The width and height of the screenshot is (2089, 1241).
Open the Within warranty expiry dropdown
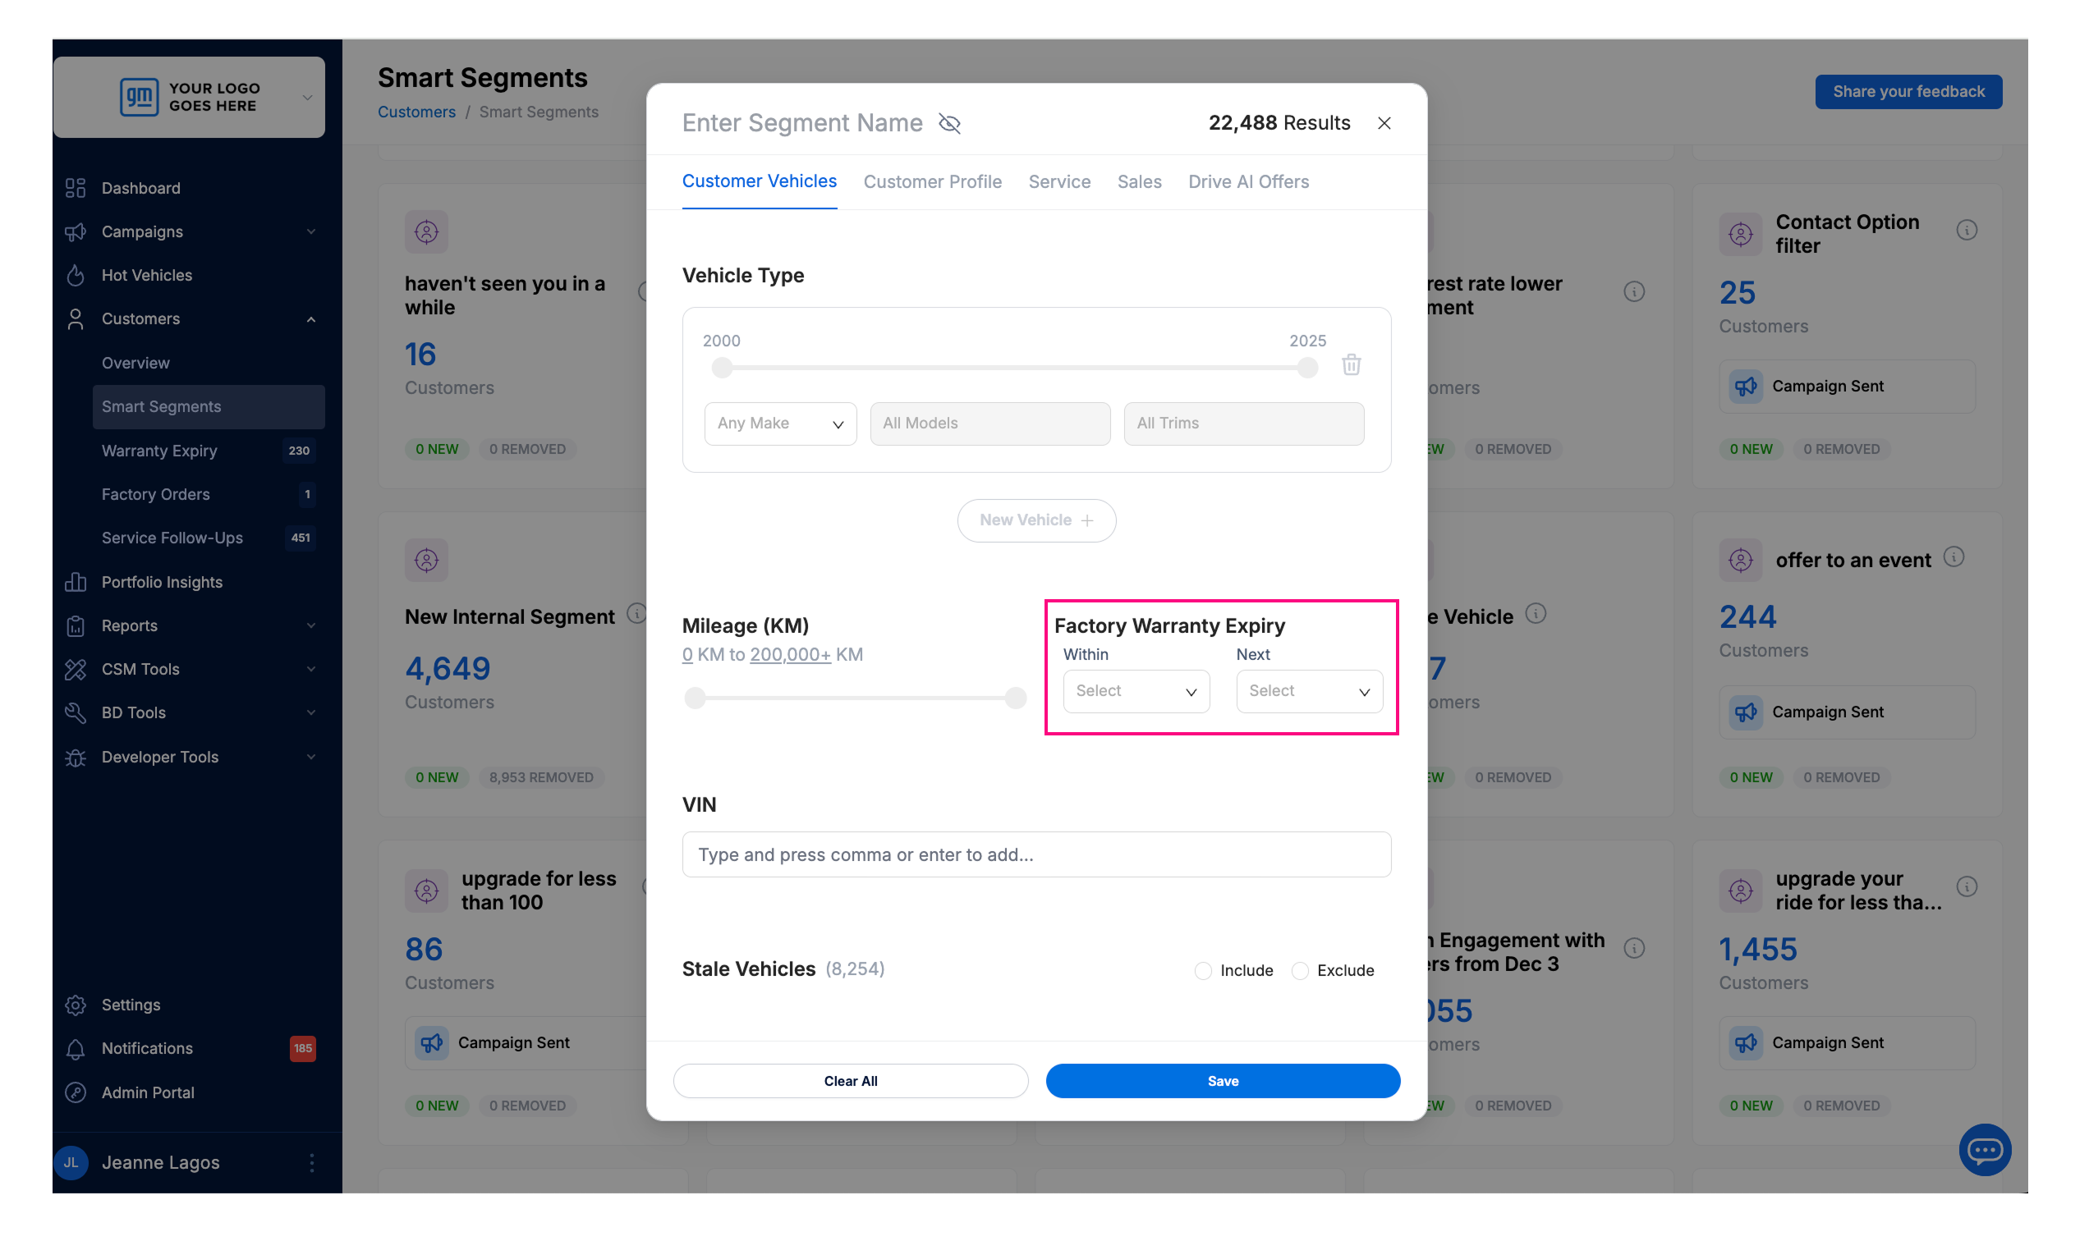1136,691
